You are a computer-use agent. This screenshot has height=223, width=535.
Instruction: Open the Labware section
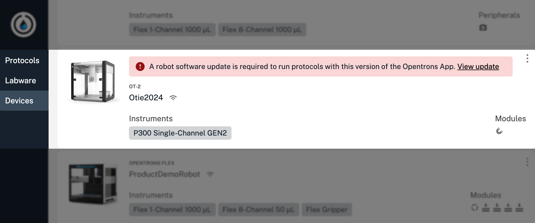(x=20, y=80)
